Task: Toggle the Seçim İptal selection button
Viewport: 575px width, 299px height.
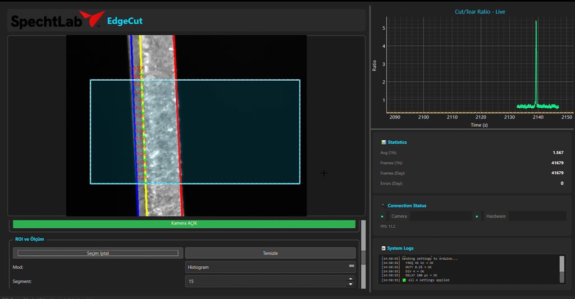Action: click(98, 253)
